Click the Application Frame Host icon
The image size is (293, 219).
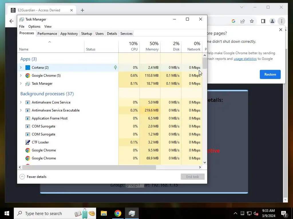(x=28, y=118)
